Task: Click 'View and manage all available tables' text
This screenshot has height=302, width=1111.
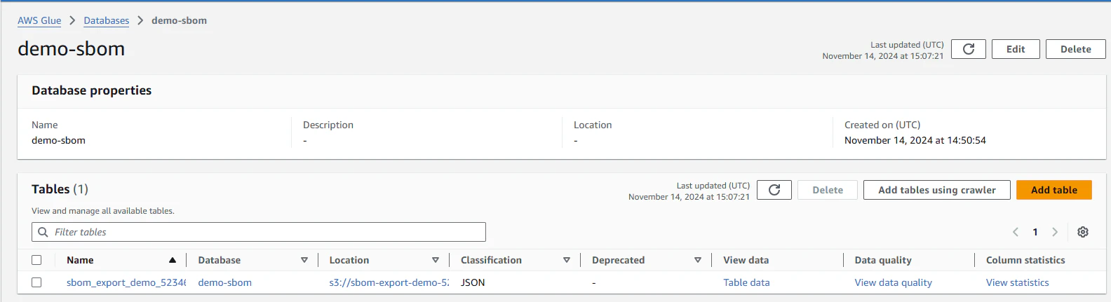Action: [103, 211]
